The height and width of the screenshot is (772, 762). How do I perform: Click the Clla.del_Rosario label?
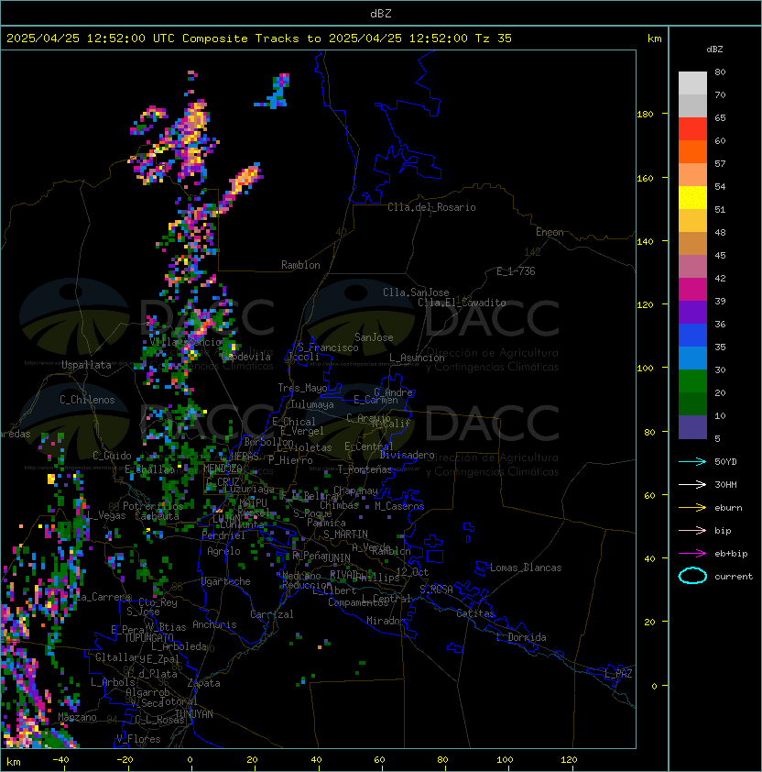[431, 207]
